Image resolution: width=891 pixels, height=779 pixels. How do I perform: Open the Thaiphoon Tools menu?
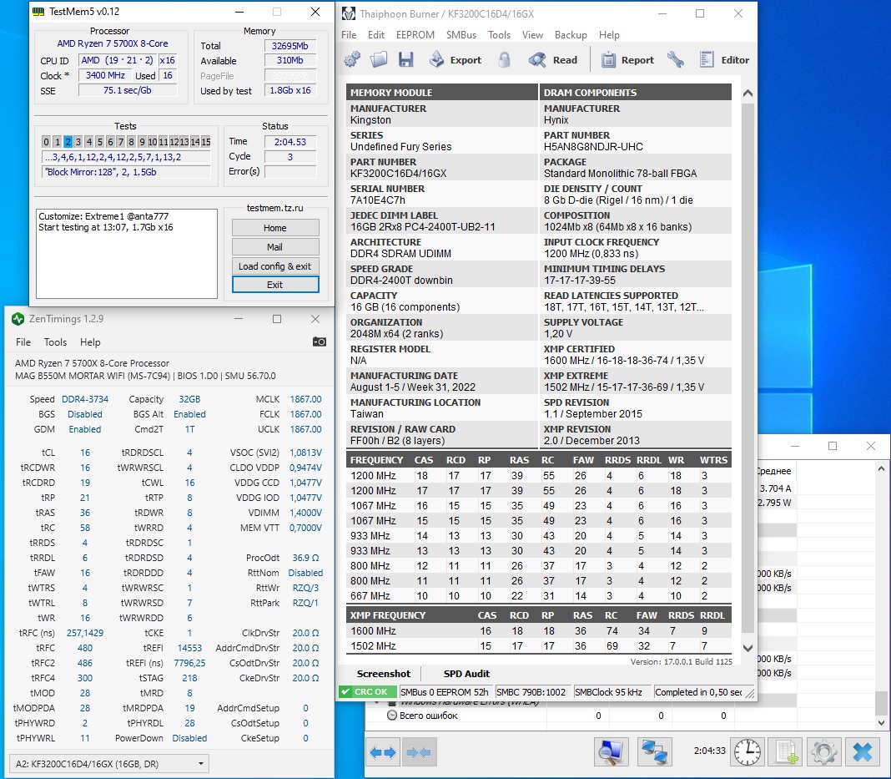(499, 35)
